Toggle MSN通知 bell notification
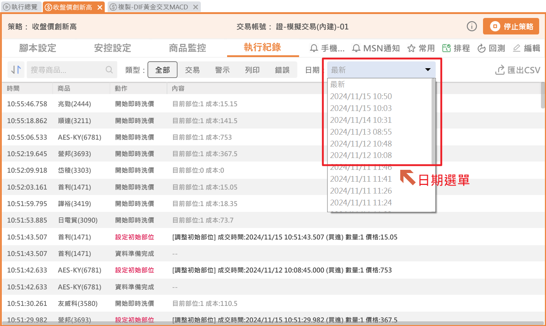 (356, 48)
